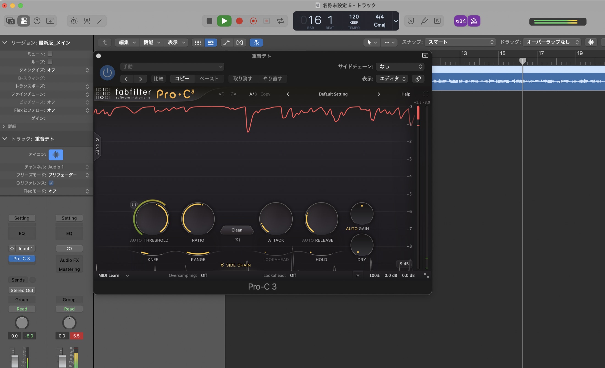Screen dimensions: 605x368
Task: Open the 表示 menu in tracks area
Action: click(x=176, y=42)
